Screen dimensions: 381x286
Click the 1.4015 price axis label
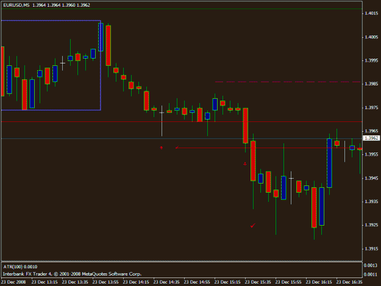pos(371,13)
